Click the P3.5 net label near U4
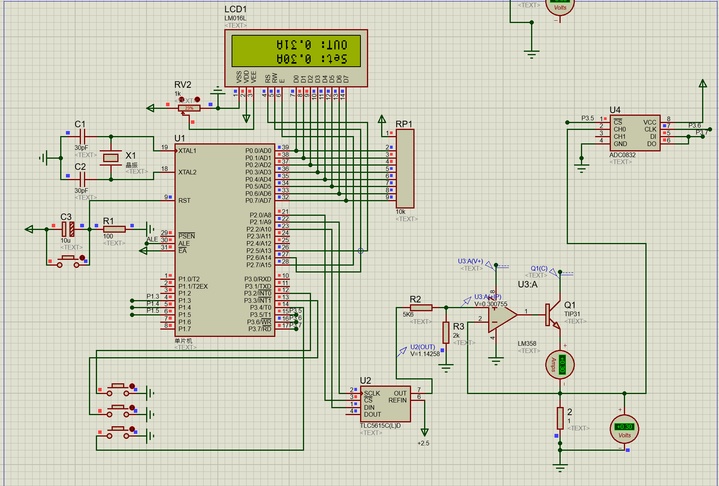Screen dimensions: 719x486 [x=587, y=118]
